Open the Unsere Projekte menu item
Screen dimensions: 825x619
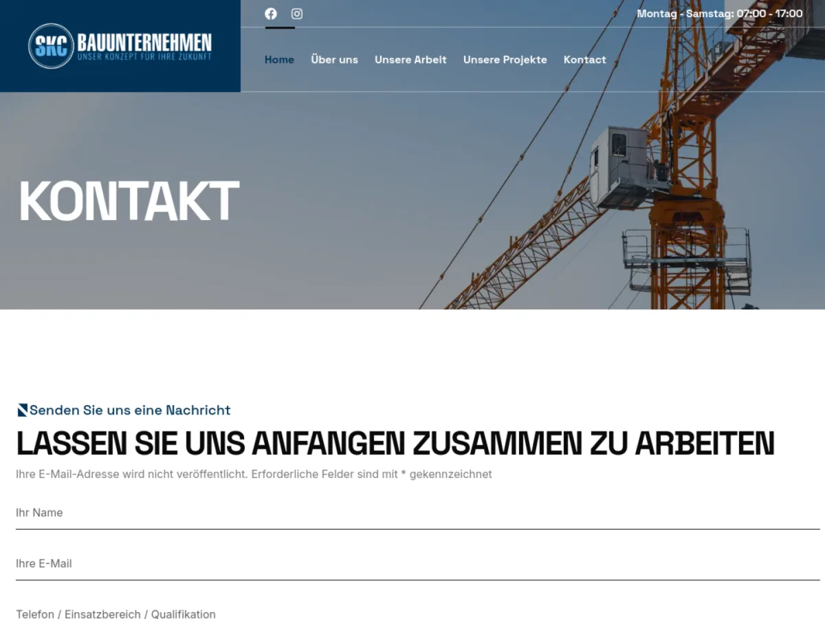pos(505,60)
